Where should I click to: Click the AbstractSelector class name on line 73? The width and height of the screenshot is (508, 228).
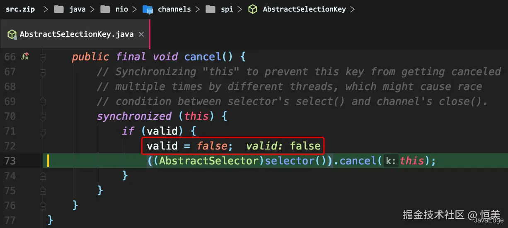click(x=210, y=161)
